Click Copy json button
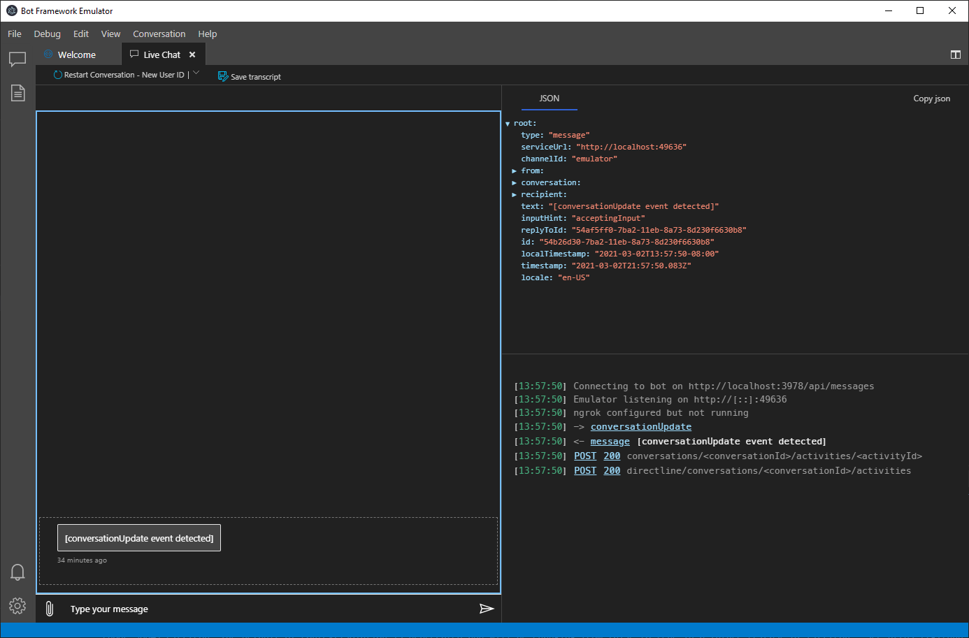The width and height of the screenshot is (969, 638). (x=931, y=99)
